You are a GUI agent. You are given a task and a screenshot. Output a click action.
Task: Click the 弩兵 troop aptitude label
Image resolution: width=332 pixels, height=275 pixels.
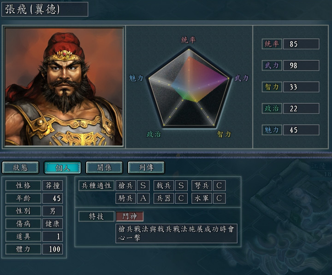click(x=202, y=186)
